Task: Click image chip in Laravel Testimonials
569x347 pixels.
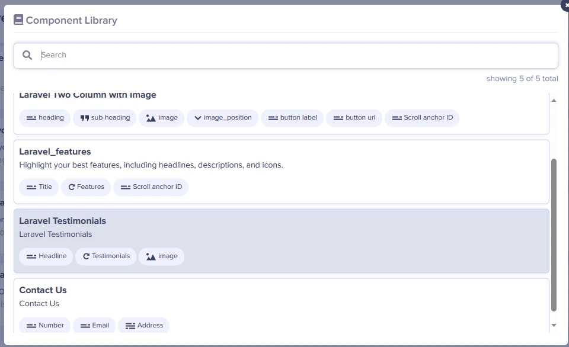Action: click(161, 256)
